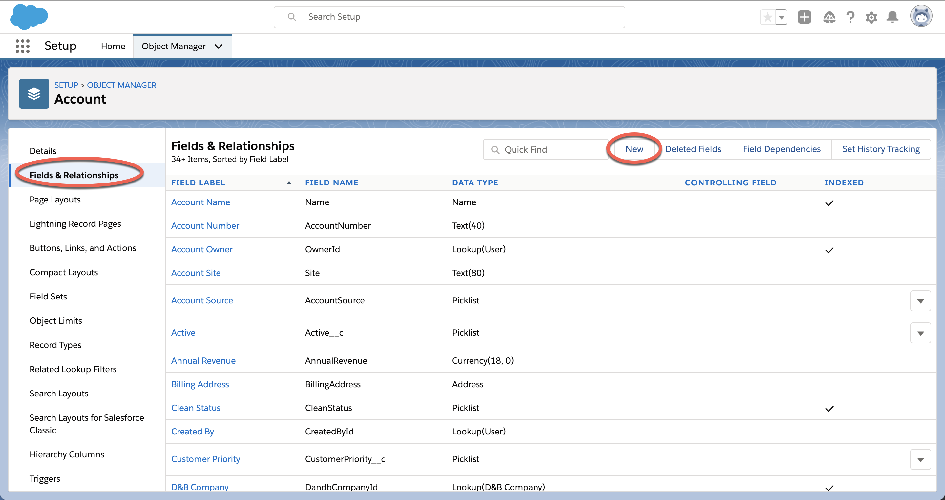This screenshot has width=945, height=500.
Task: Sort by CONTROLLING FIELD column header
Action: [731, 183]
